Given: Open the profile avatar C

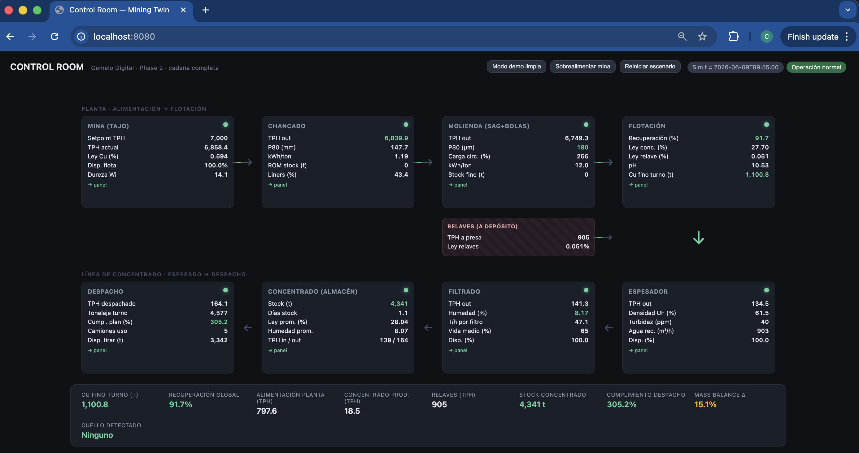Looking at the screenshot, I should pyautogui.click(x=766, y=37).
